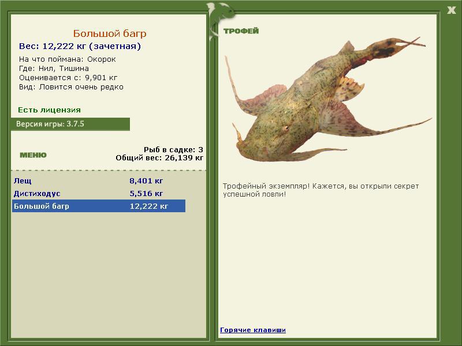Click the 12,222 кг weight in selected row
The height and width of the screenshot is (346, 462).
149,206
